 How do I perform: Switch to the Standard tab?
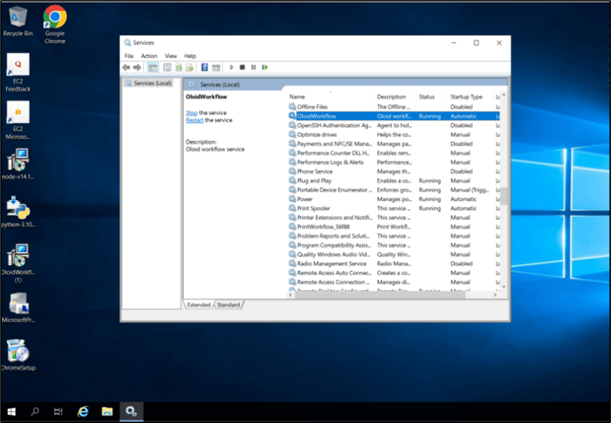point(229,305)
